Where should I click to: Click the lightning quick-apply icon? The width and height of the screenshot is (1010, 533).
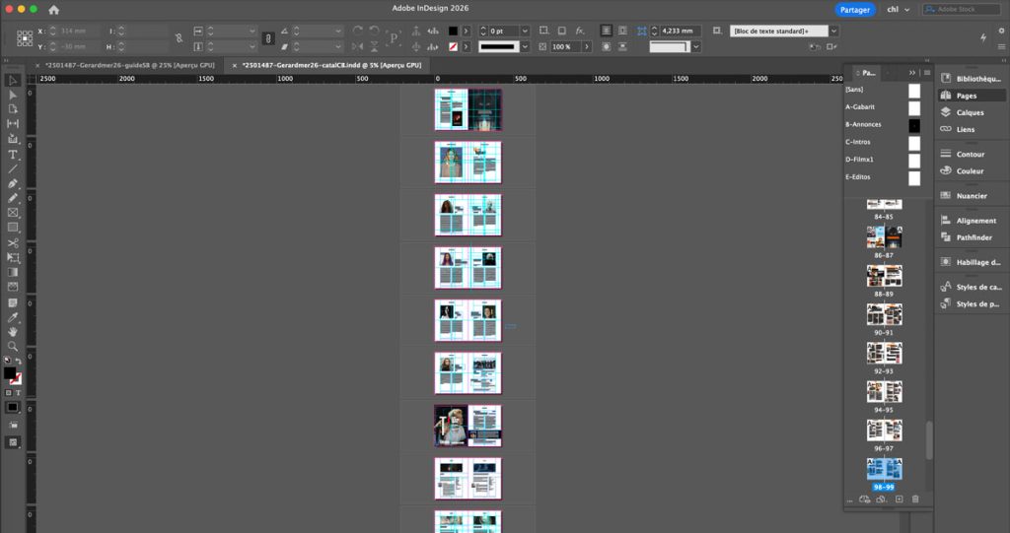983,38
